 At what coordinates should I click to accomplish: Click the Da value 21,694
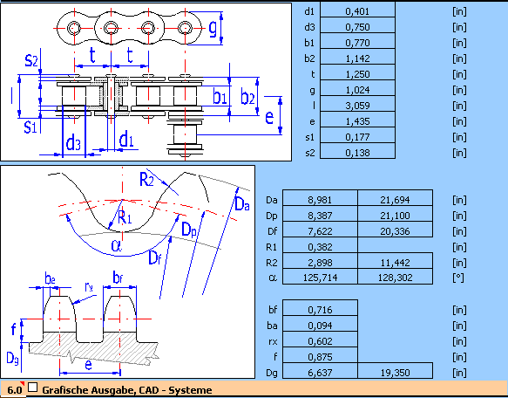coord(396,198)
